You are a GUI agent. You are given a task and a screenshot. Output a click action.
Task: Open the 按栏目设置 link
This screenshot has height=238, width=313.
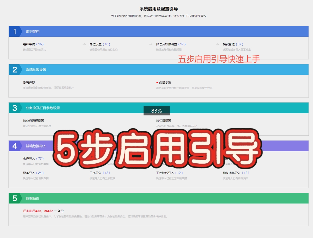coord(164,121)
